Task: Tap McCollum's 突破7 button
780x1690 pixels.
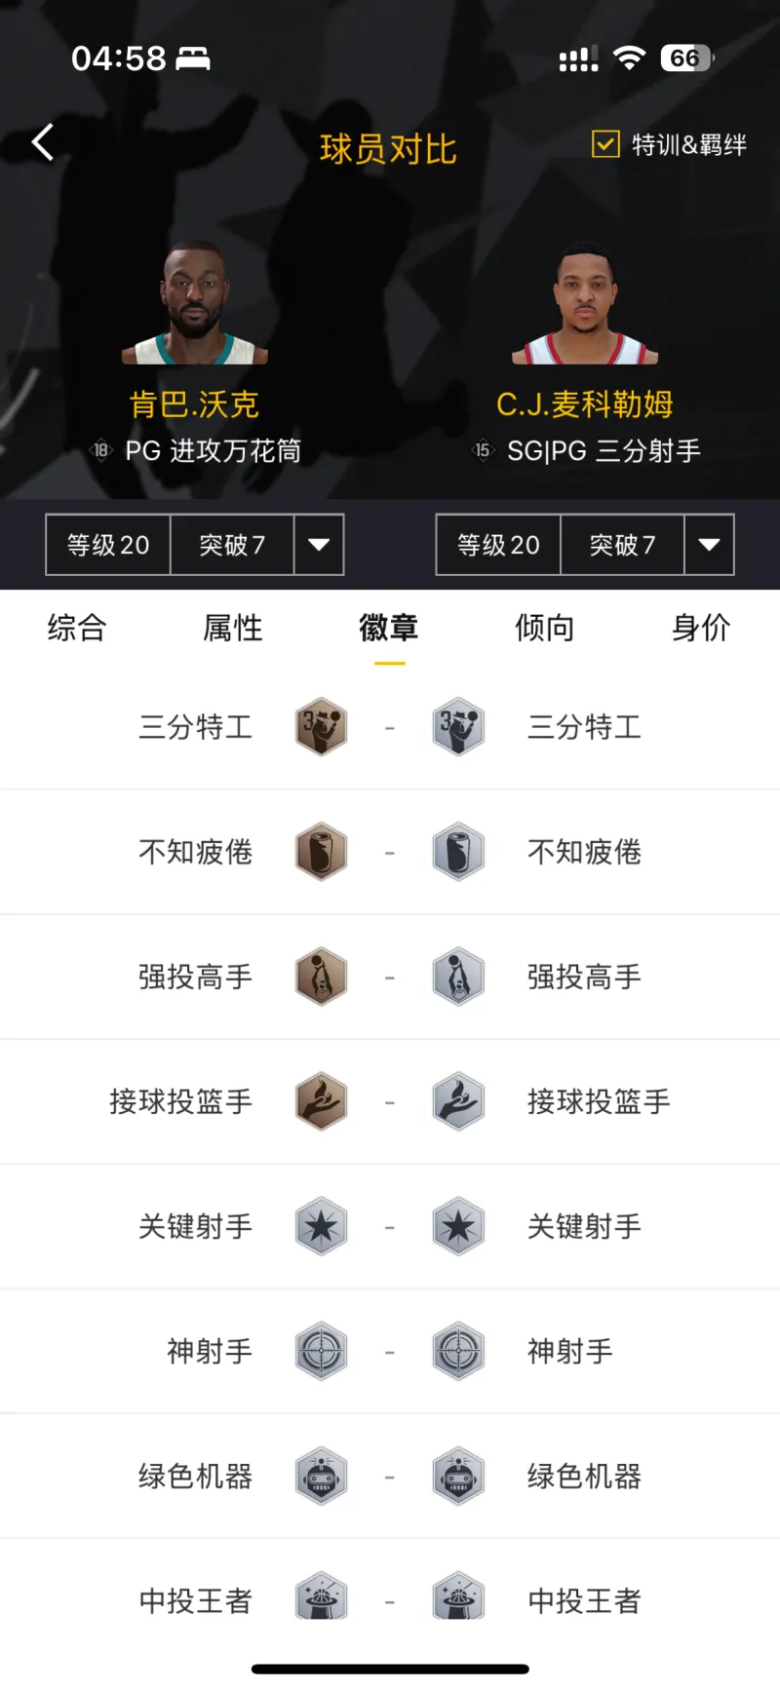Action: tap(622, 545)
